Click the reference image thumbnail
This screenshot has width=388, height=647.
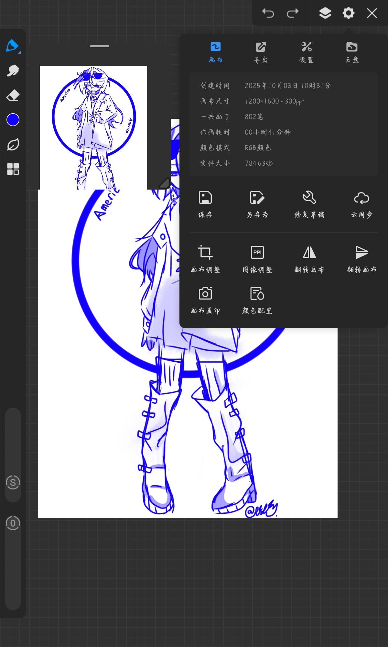coord(93,127)
